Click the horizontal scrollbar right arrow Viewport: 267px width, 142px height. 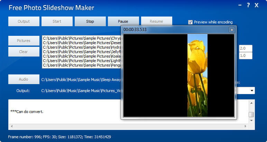click(245, 126)
